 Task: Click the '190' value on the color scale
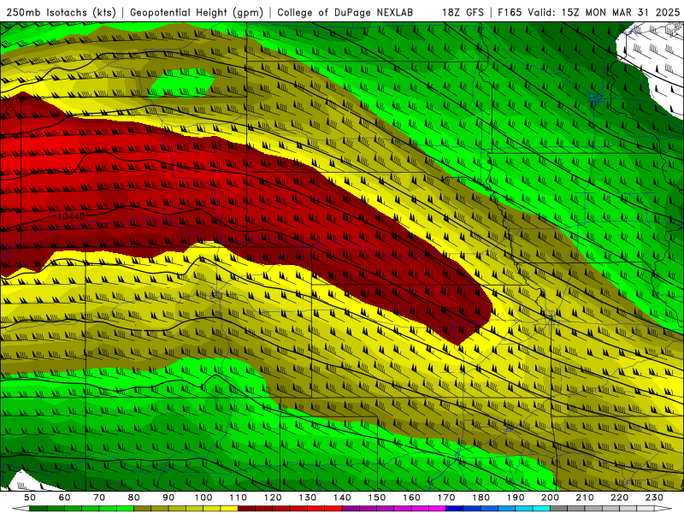516,498
